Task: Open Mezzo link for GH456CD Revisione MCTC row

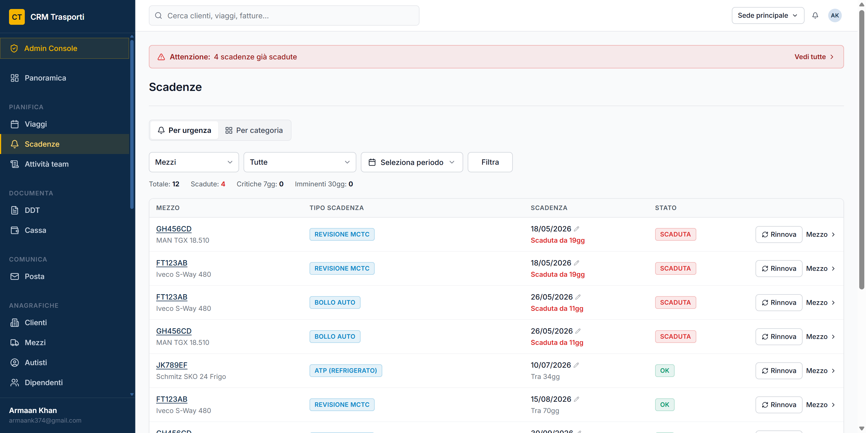Action: pyautogui.click(x=820, y=234)
